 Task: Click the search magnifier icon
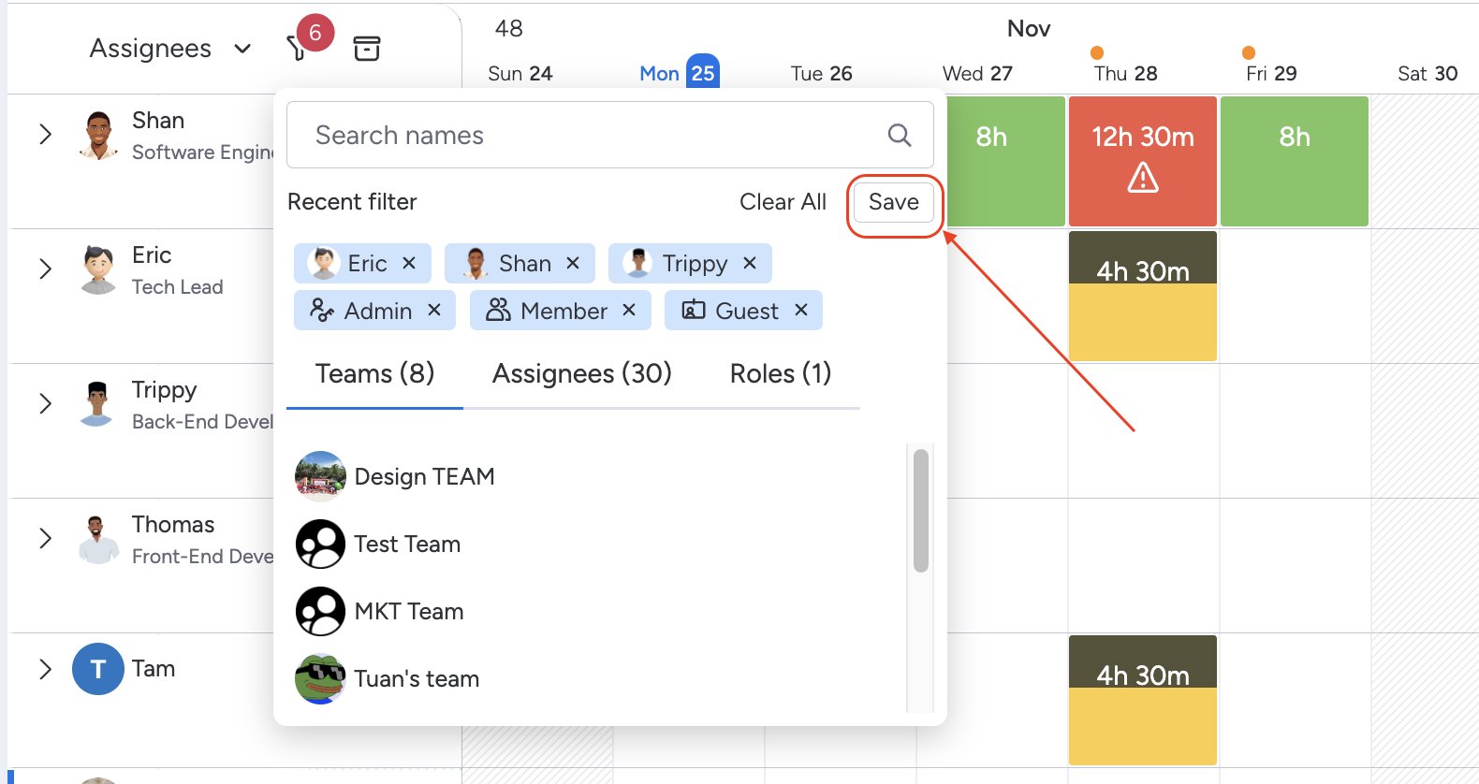point(899,136)
